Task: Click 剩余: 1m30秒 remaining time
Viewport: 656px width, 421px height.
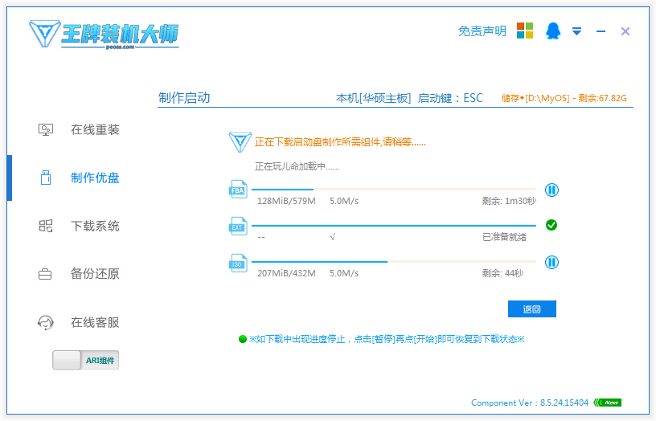Action: pyautogui.click(x=509, y=201)
